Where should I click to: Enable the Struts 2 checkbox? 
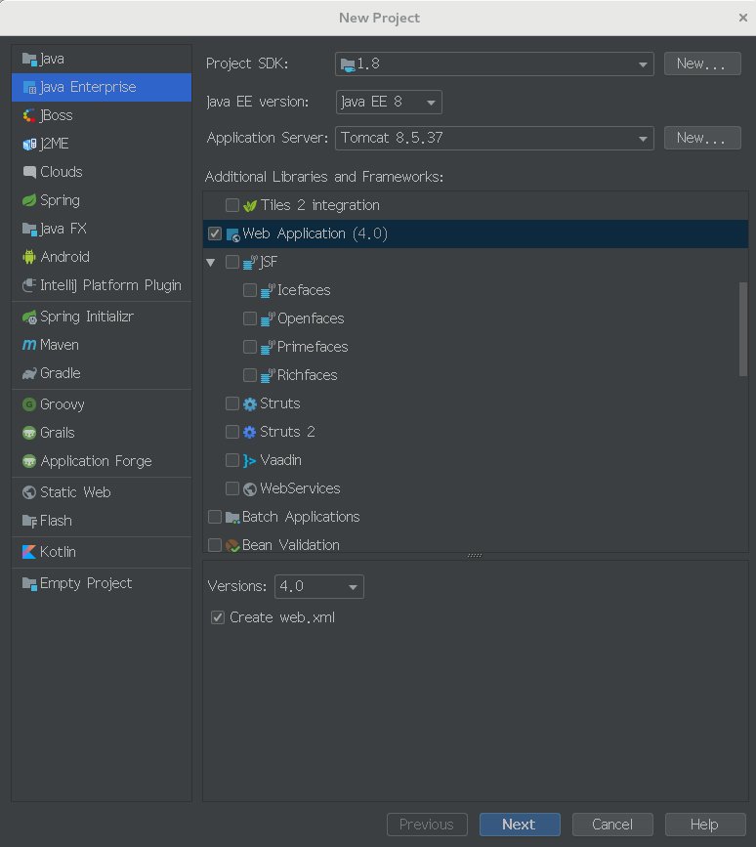click(232, 432)
